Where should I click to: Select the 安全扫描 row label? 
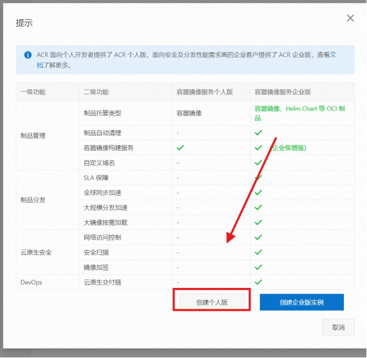(96, 253)
